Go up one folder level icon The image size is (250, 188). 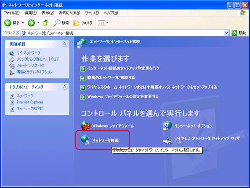pos(46,23)
